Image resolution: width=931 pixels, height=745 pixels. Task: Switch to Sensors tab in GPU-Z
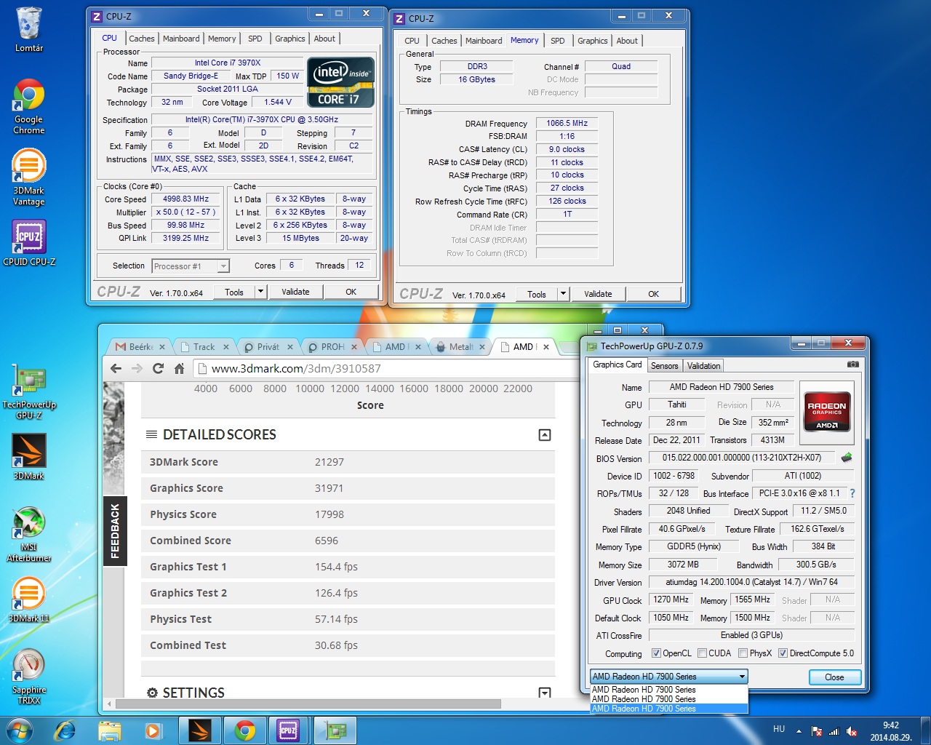point(665,366)
